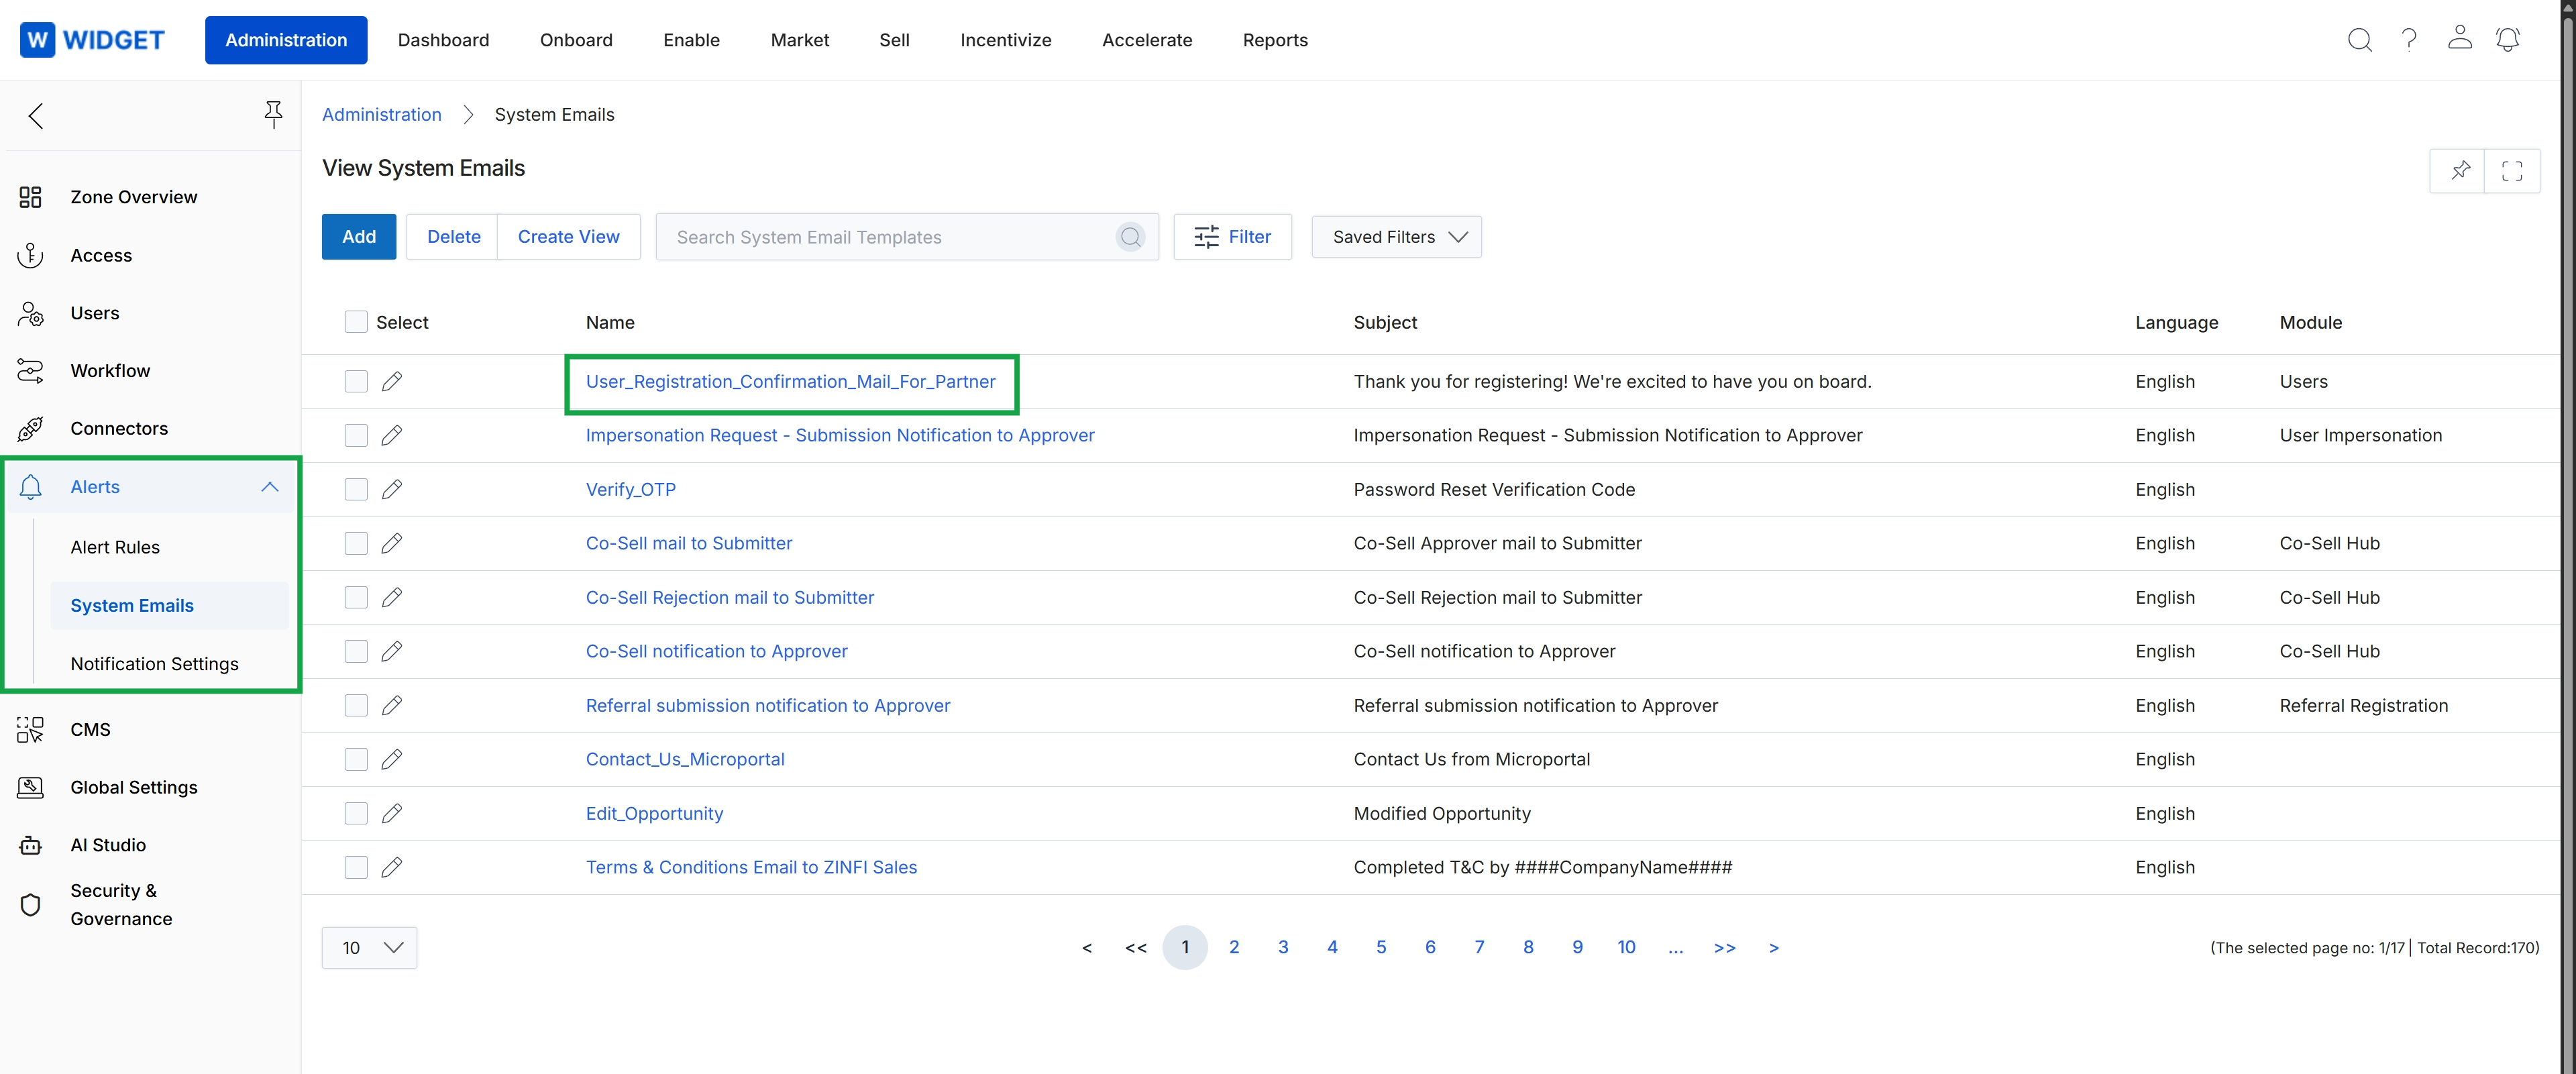
Task: Open the global search icon in header
Action: 2359,40
